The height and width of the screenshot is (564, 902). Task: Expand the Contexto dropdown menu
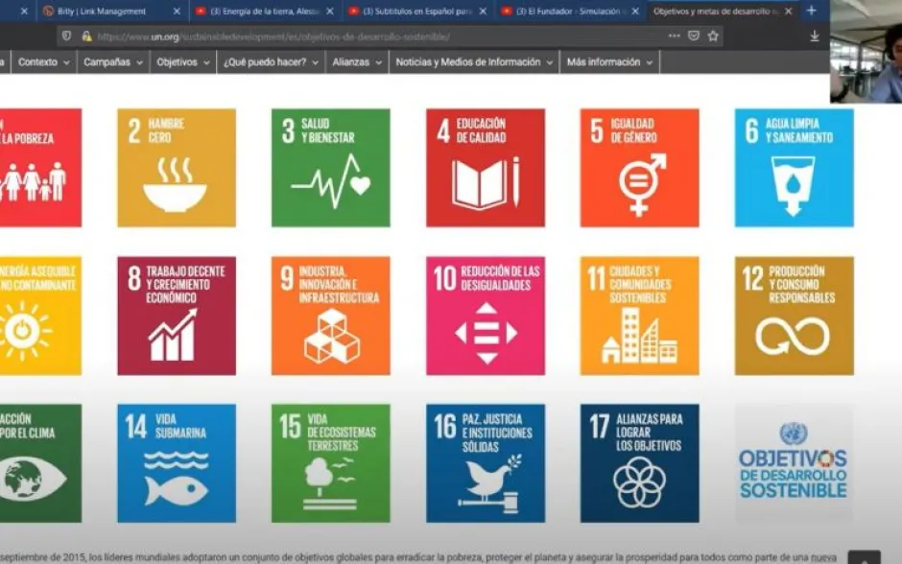(x=44, y=62)
